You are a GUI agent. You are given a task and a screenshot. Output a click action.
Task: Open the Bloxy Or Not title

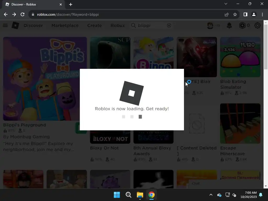coord(104,148)
